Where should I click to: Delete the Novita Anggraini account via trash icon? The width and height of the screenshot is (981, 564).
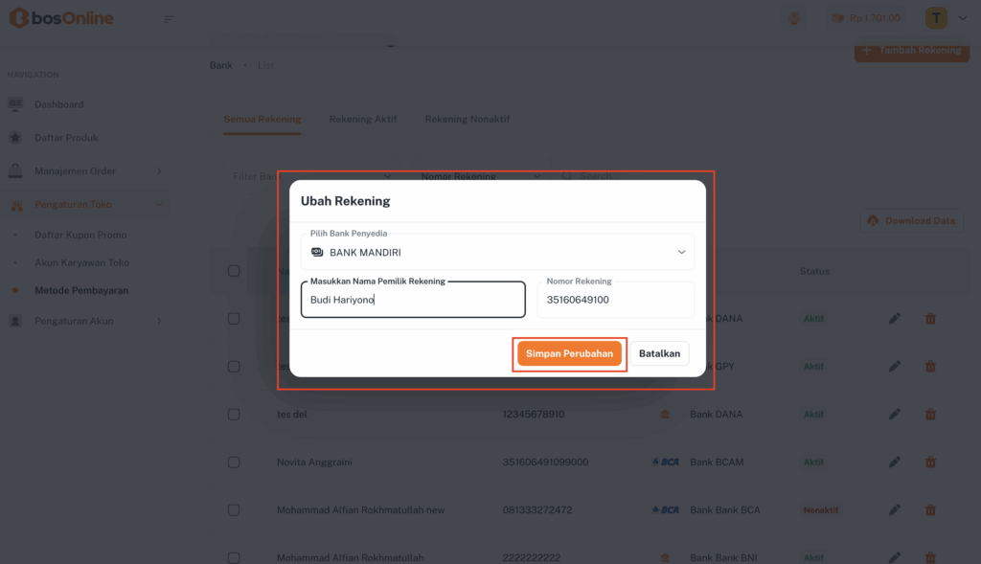click(x=930, y=462)
